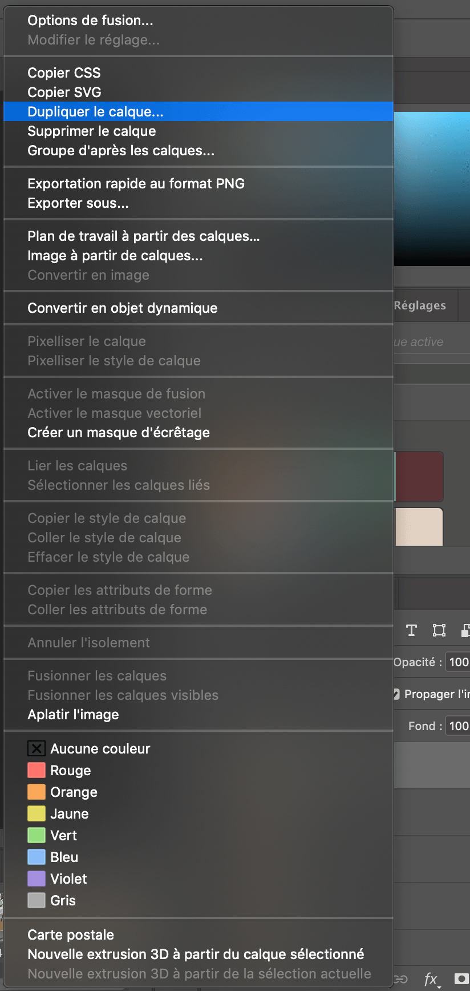470x991 pixels.
Task: Pick the dark red swatch
Action: tap(419, 476)
